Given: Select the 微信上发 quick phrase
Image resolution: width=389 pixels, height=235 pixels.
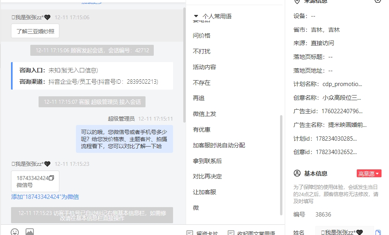Looking at the screenshot, I should [205, 114].
